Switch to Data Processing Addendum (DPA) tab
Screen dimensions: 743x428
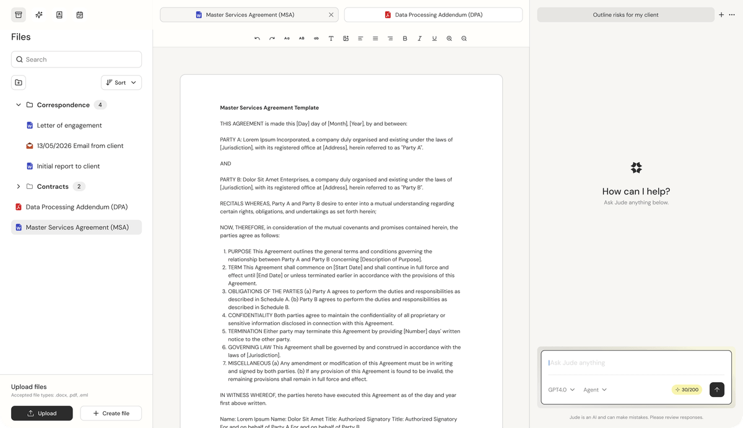[x=433, y=15]
